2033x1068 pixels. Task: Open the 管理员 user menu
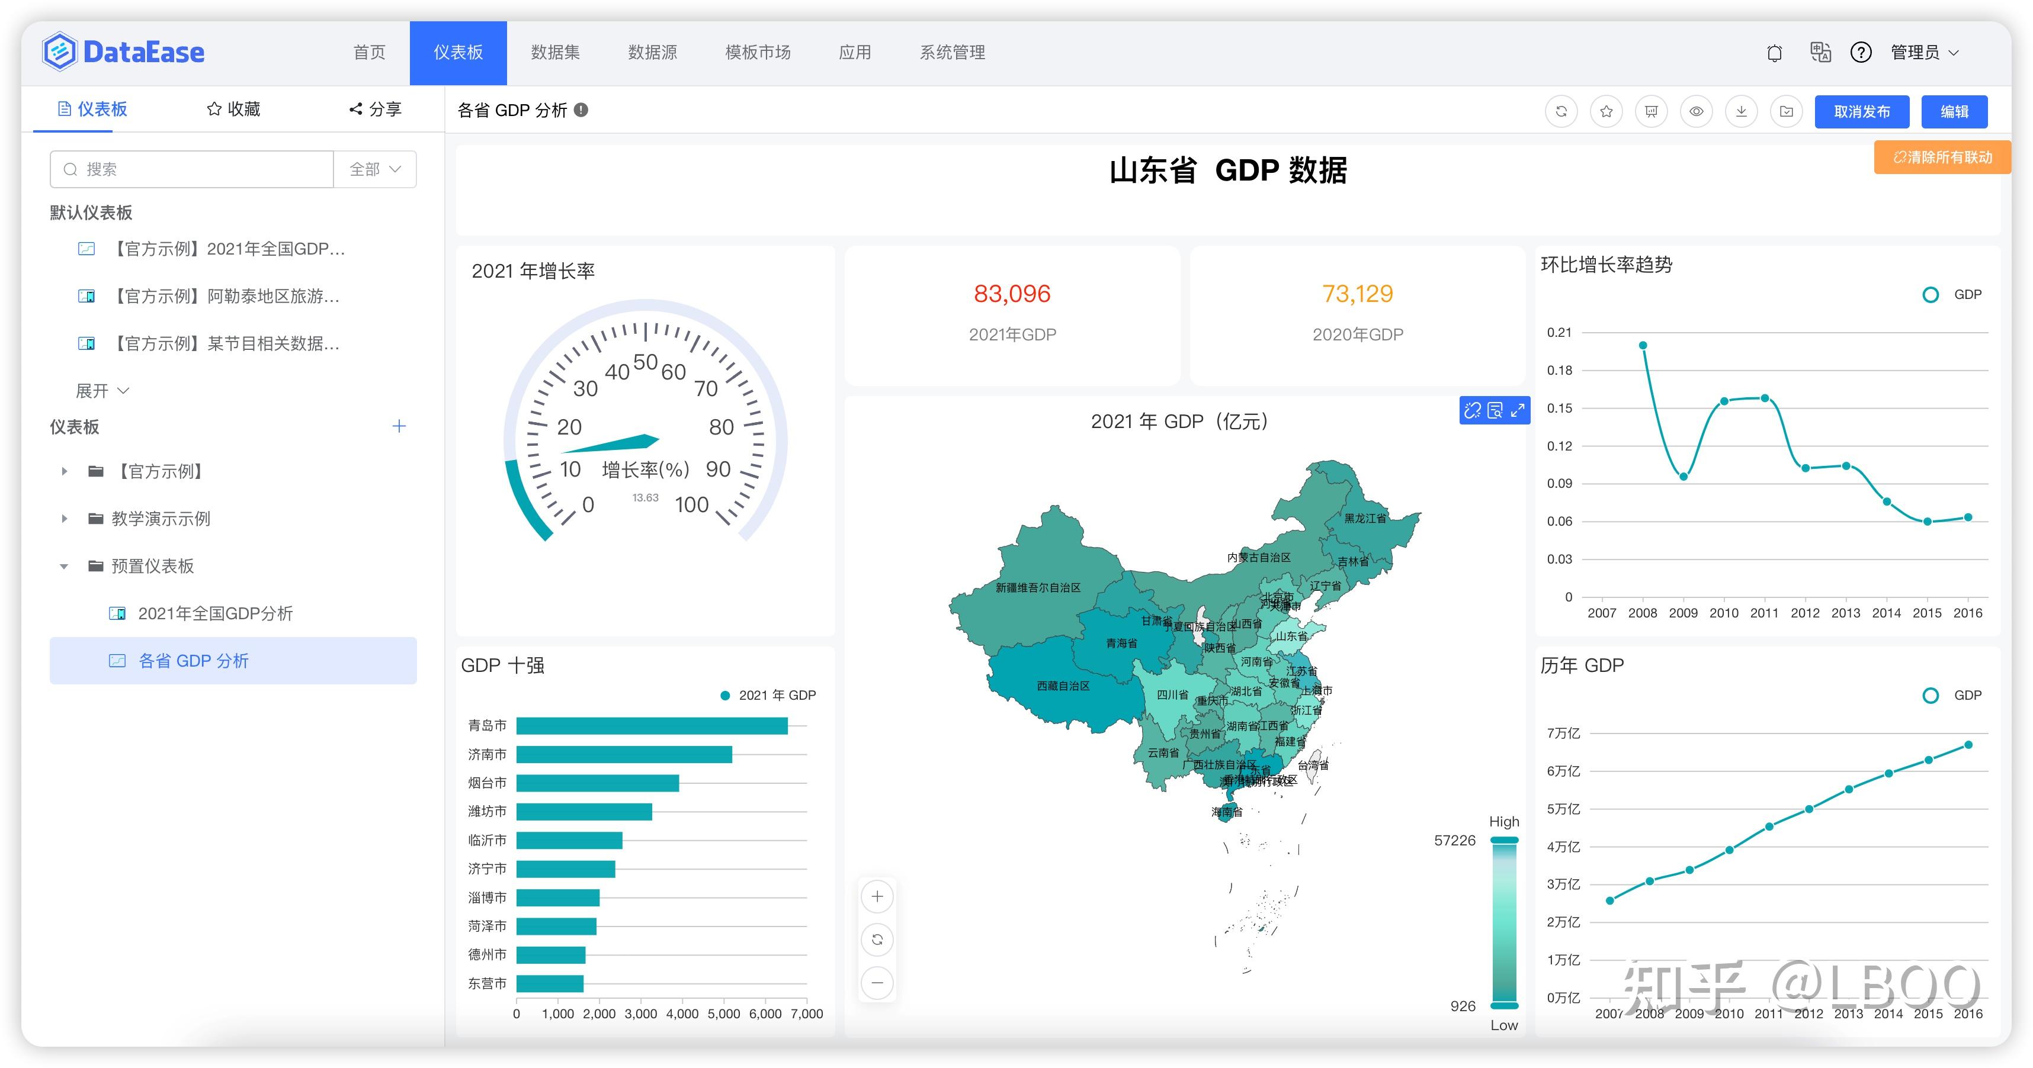(1924, 52)
